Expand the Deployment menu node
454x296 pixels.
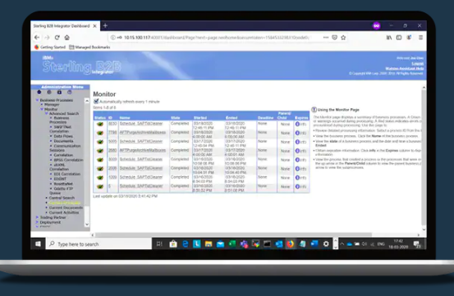pyautogui.click(x=37, y=222)
